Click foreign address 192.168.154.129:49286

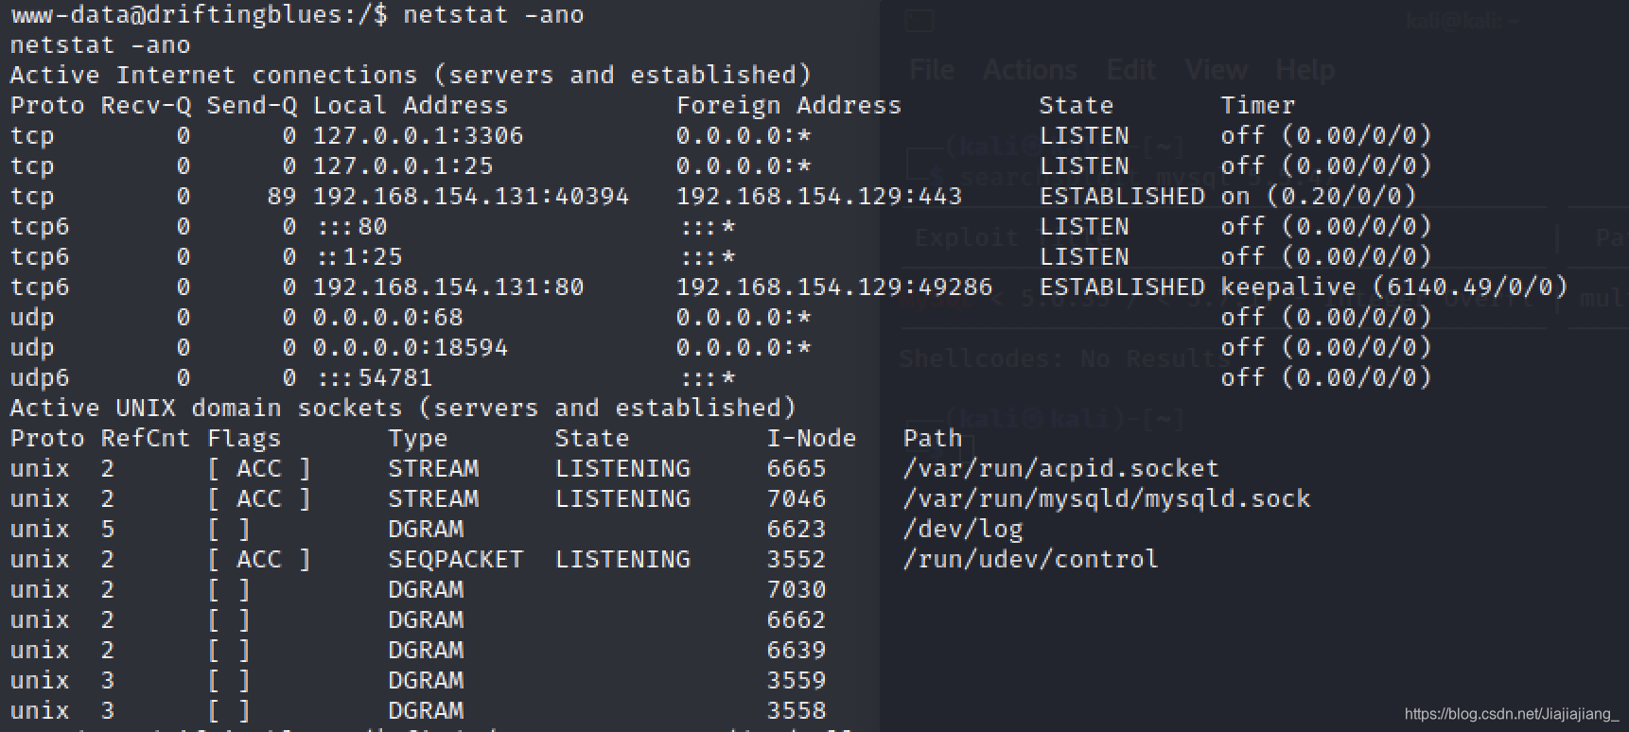tap(834, 288)
